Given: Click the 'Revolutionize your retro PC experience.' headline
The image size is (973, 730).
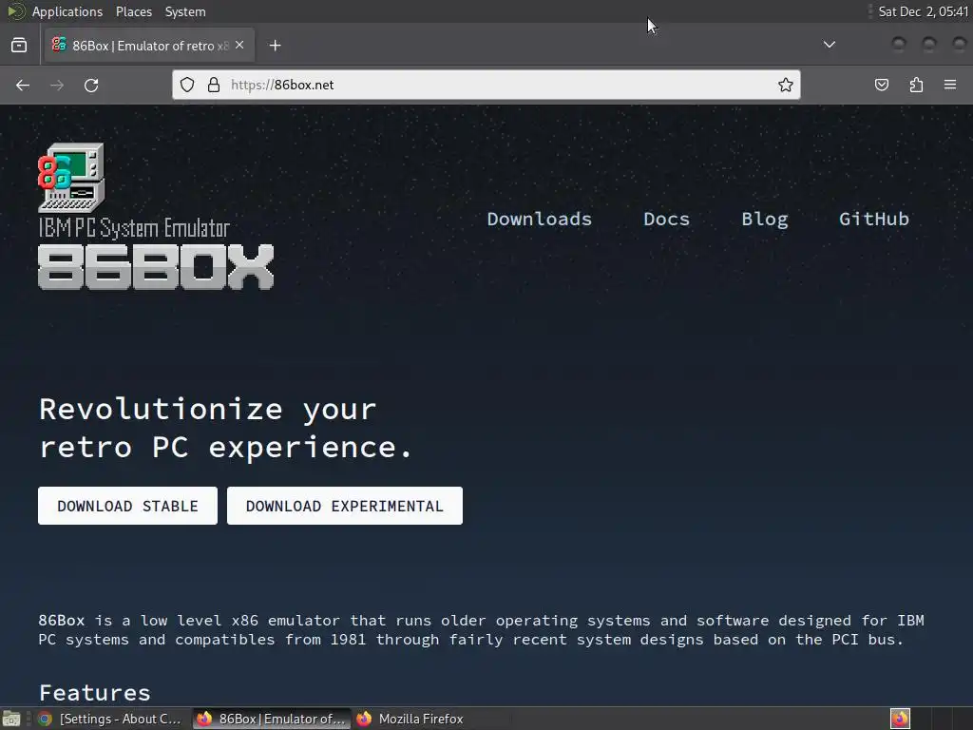Looking at the screenshot, I should pos(224,429).
